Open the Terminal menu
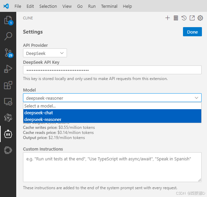Screen dimensions: 207x197 (x=109, y=6)
